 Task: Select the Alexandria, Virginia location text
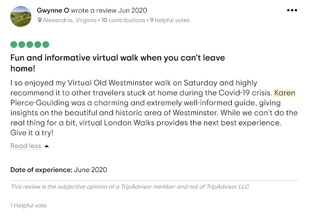point(70,20)
